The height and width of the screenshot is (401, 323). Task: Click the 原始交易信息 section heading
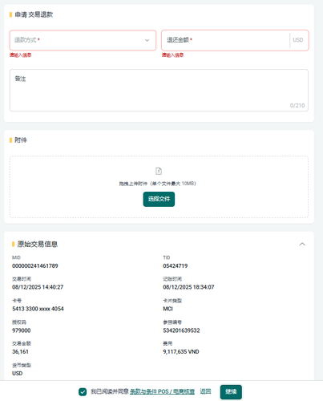click(x=38, y=244)
